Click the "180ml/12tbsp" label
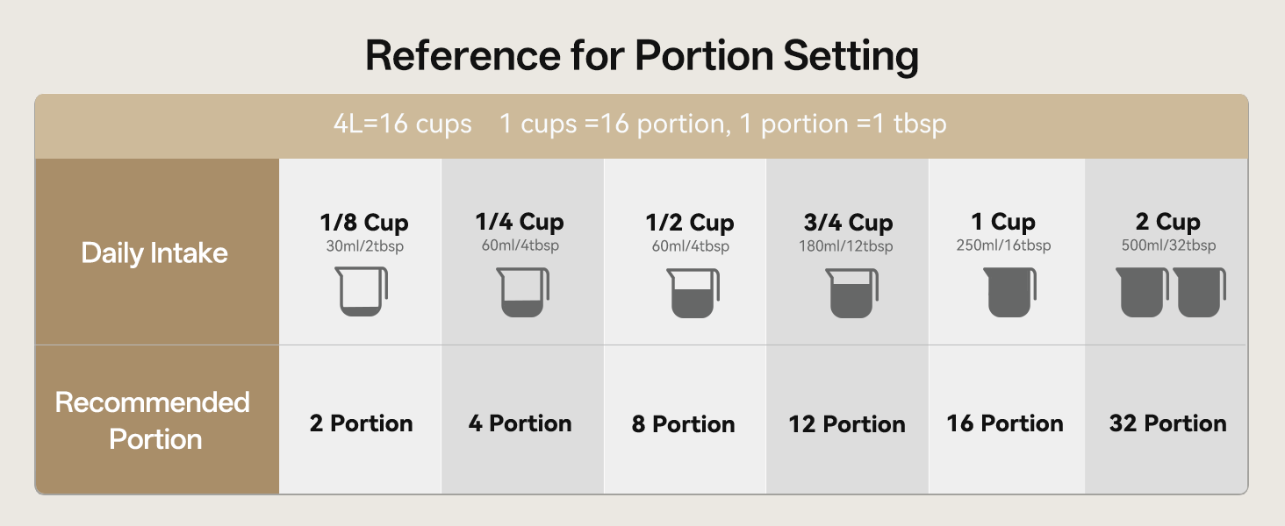The width and height of the screenshot is (1285, 526). (846, 246)
